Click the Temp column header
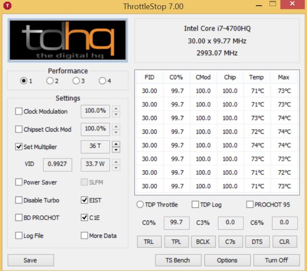The image size is (307, 271). click(257, 77)
